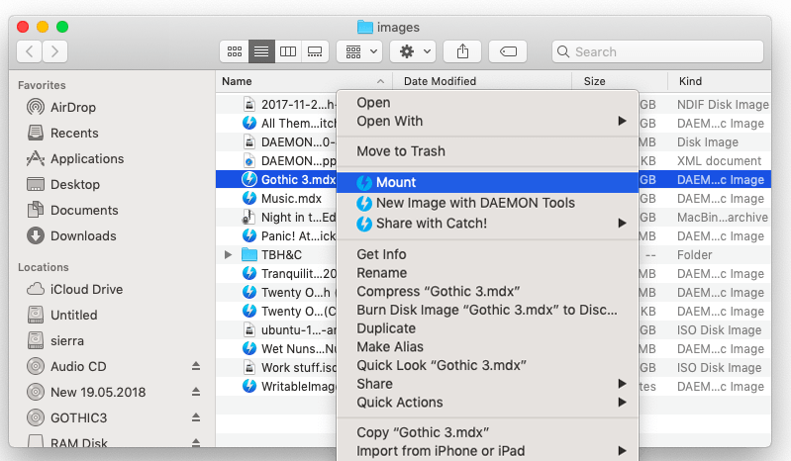Image resolution: width=791 pixels, height=461 pixels.
Task: Sort by Date Modified column header
Action: point(482,81)
